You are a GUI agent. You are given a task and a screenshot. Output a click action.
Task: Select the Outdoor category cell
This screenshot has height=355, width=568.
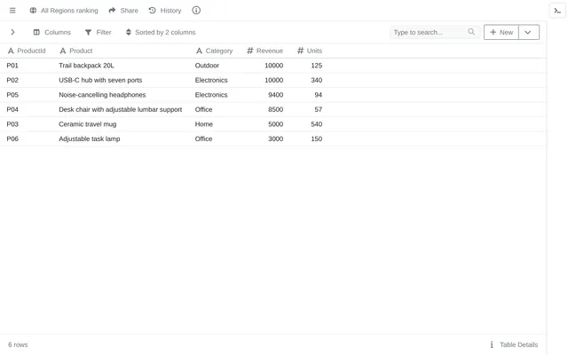207,66
